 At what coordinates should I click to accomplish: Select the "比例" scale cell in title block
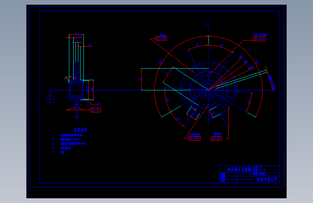click(257, 167)
